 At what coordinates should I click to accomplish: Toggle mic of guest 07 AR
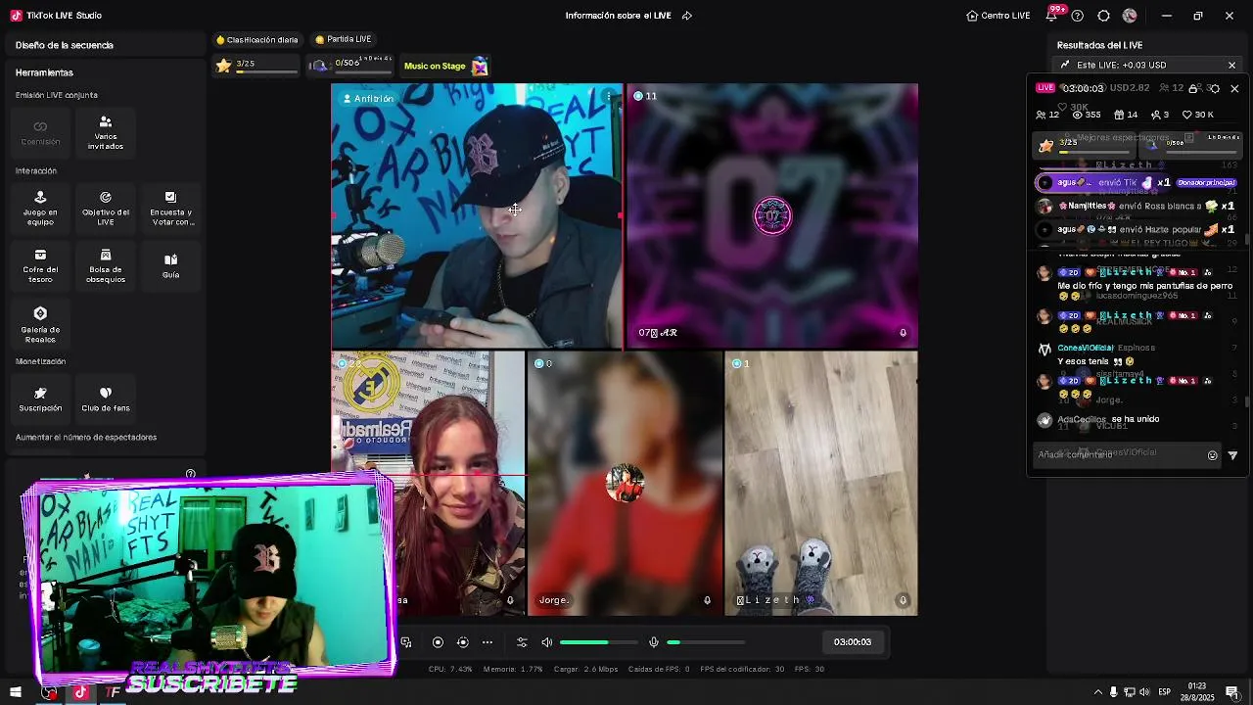(x=903, y=333)
